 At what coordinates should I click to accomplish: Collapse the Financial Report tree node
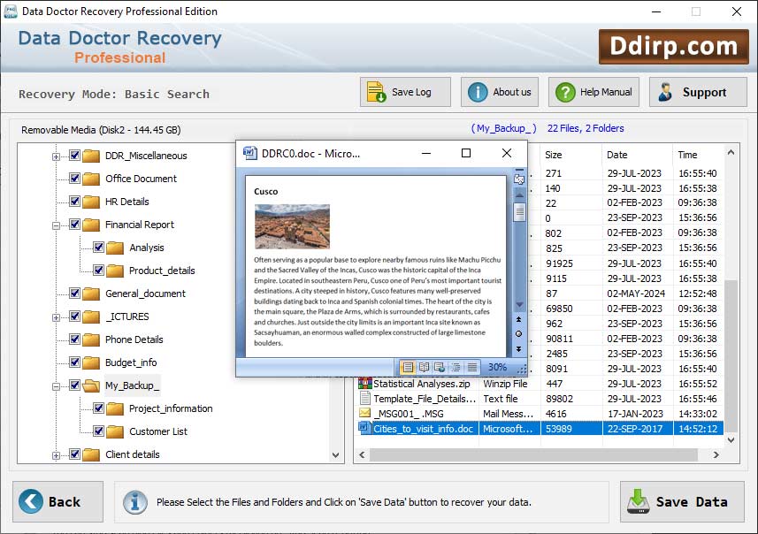[56, 225]
